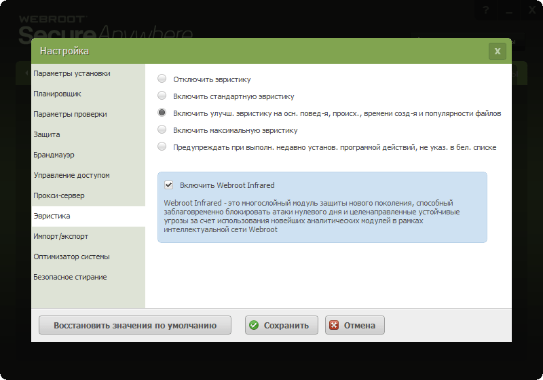Close the 'Настройка' dialog with X
Image resolution: width=543 pixels, height=380 pixels.
[498, 51]
